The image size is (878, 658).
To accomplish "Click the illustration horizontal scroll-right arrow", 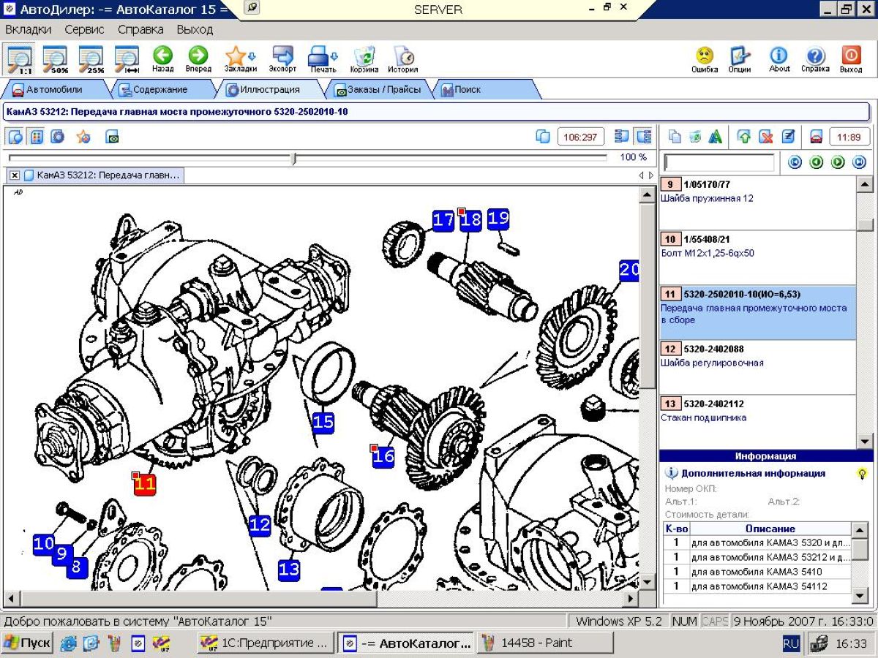I will (631, 598).
